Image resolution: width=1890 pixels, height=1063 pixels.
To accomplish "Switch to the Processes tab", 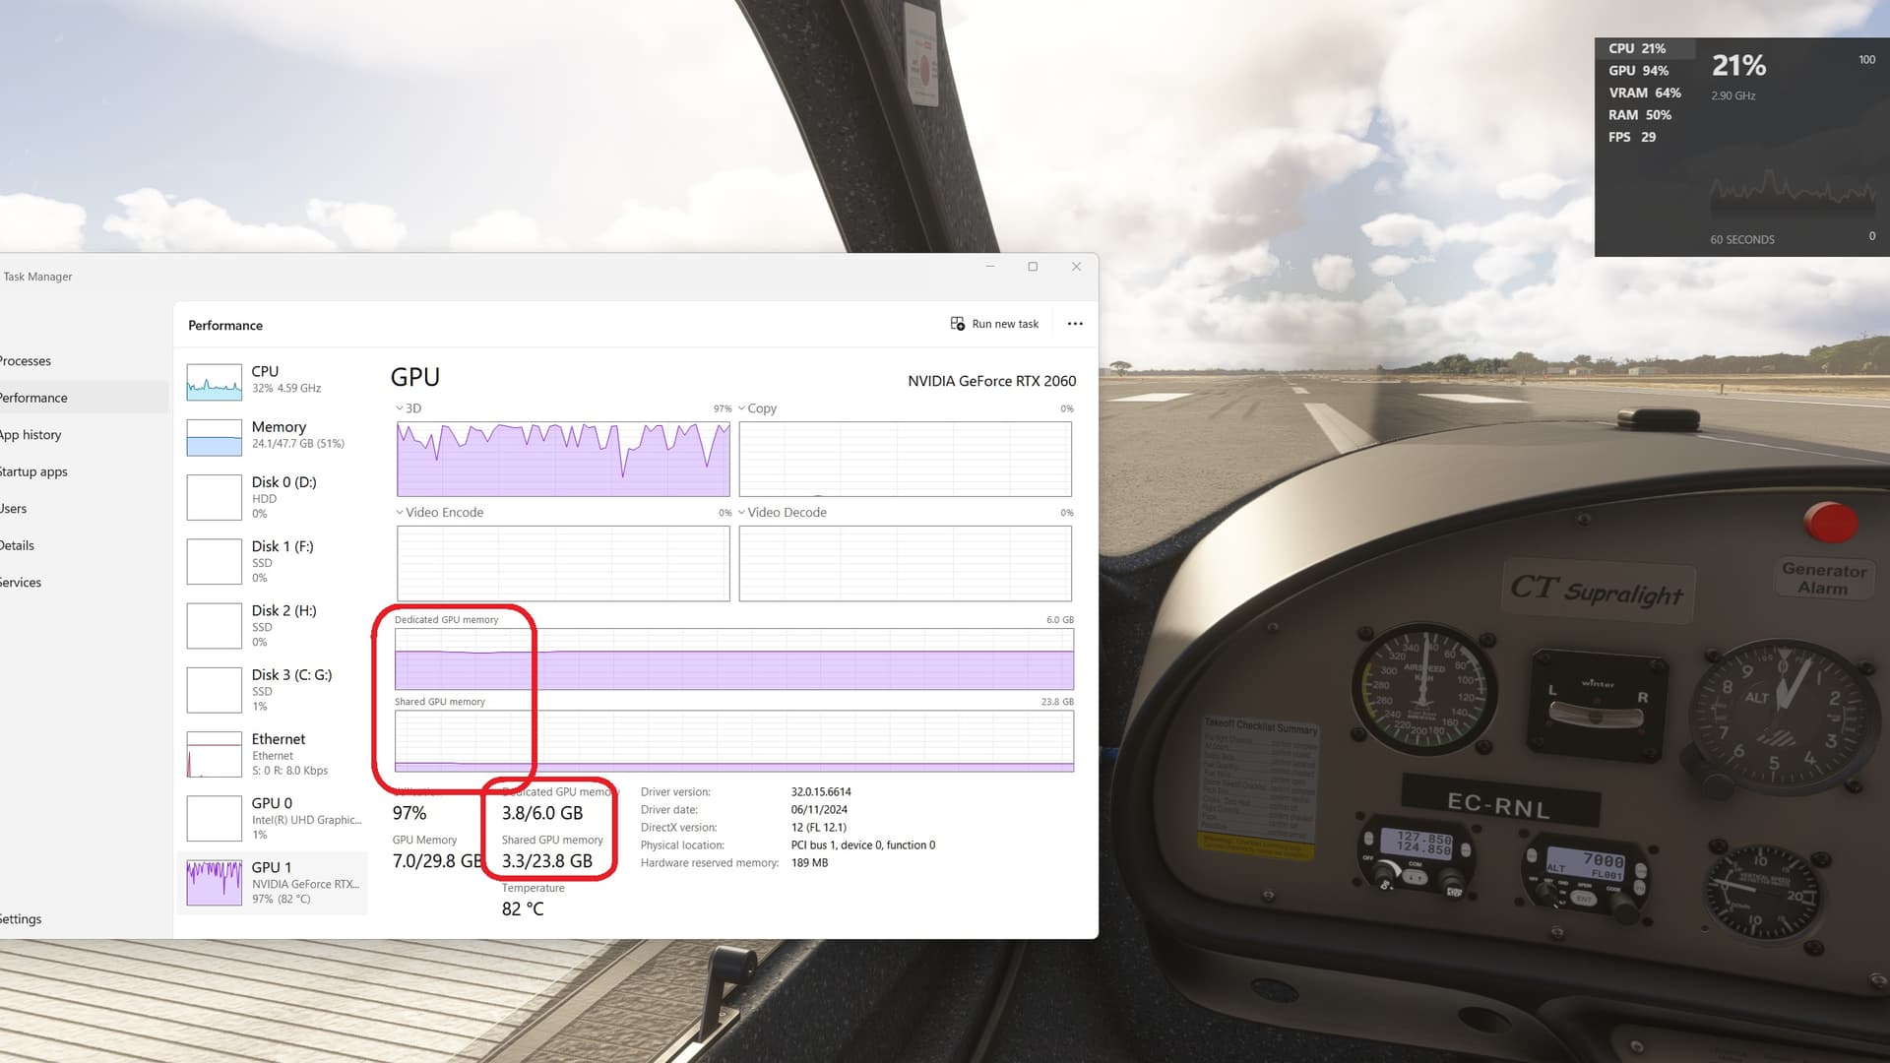I will (x=26, y=361).
